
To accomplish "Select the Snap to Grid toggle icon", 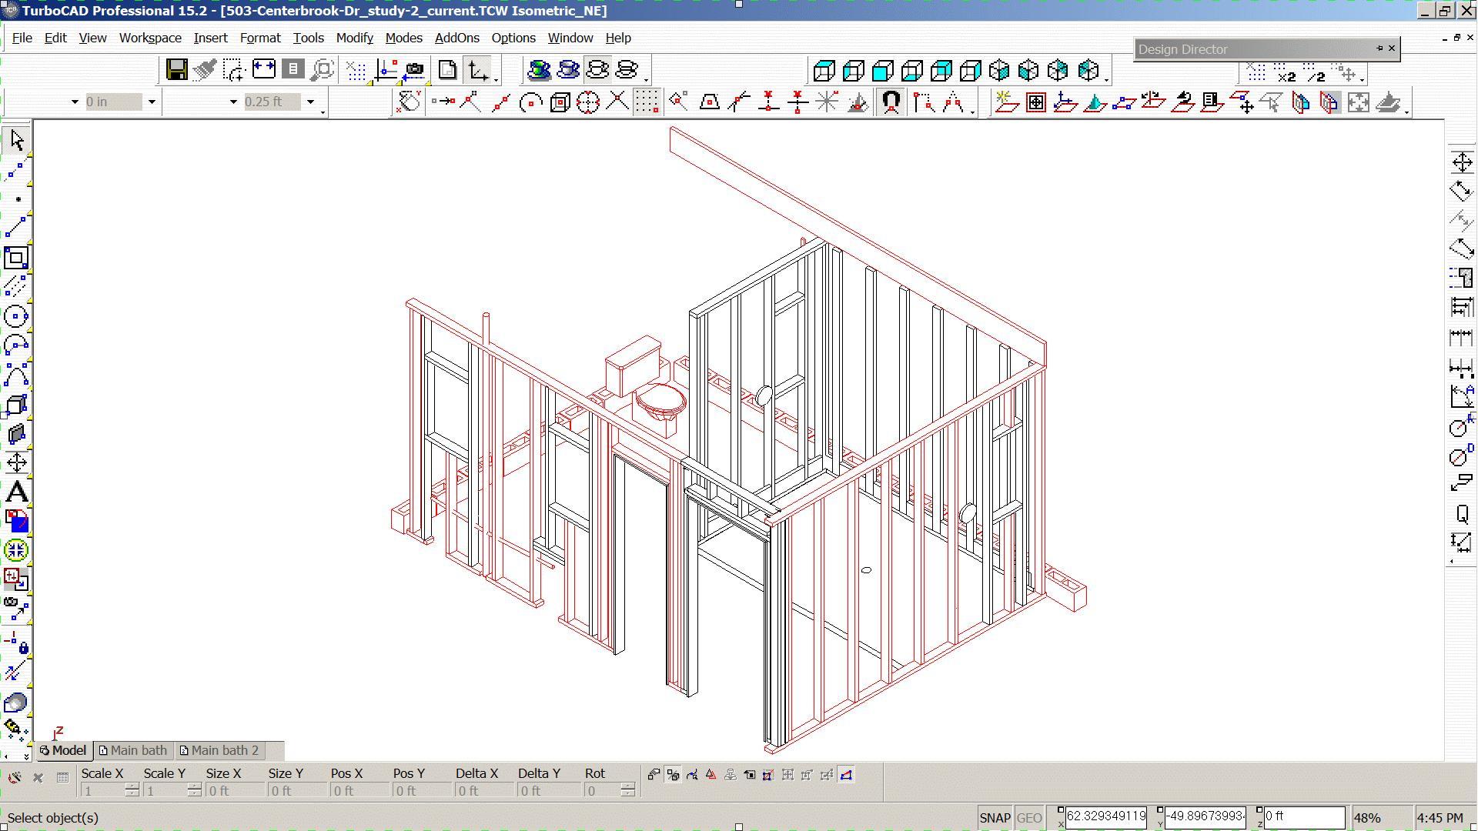I will (x=647, y=102).
